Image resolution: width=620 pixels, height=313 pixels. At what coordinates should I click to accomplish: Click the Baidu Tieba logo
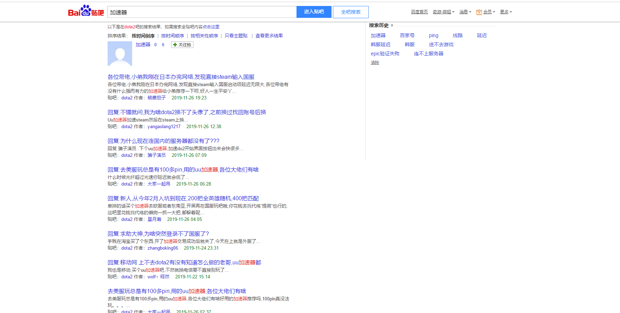[x=86, y=11]
